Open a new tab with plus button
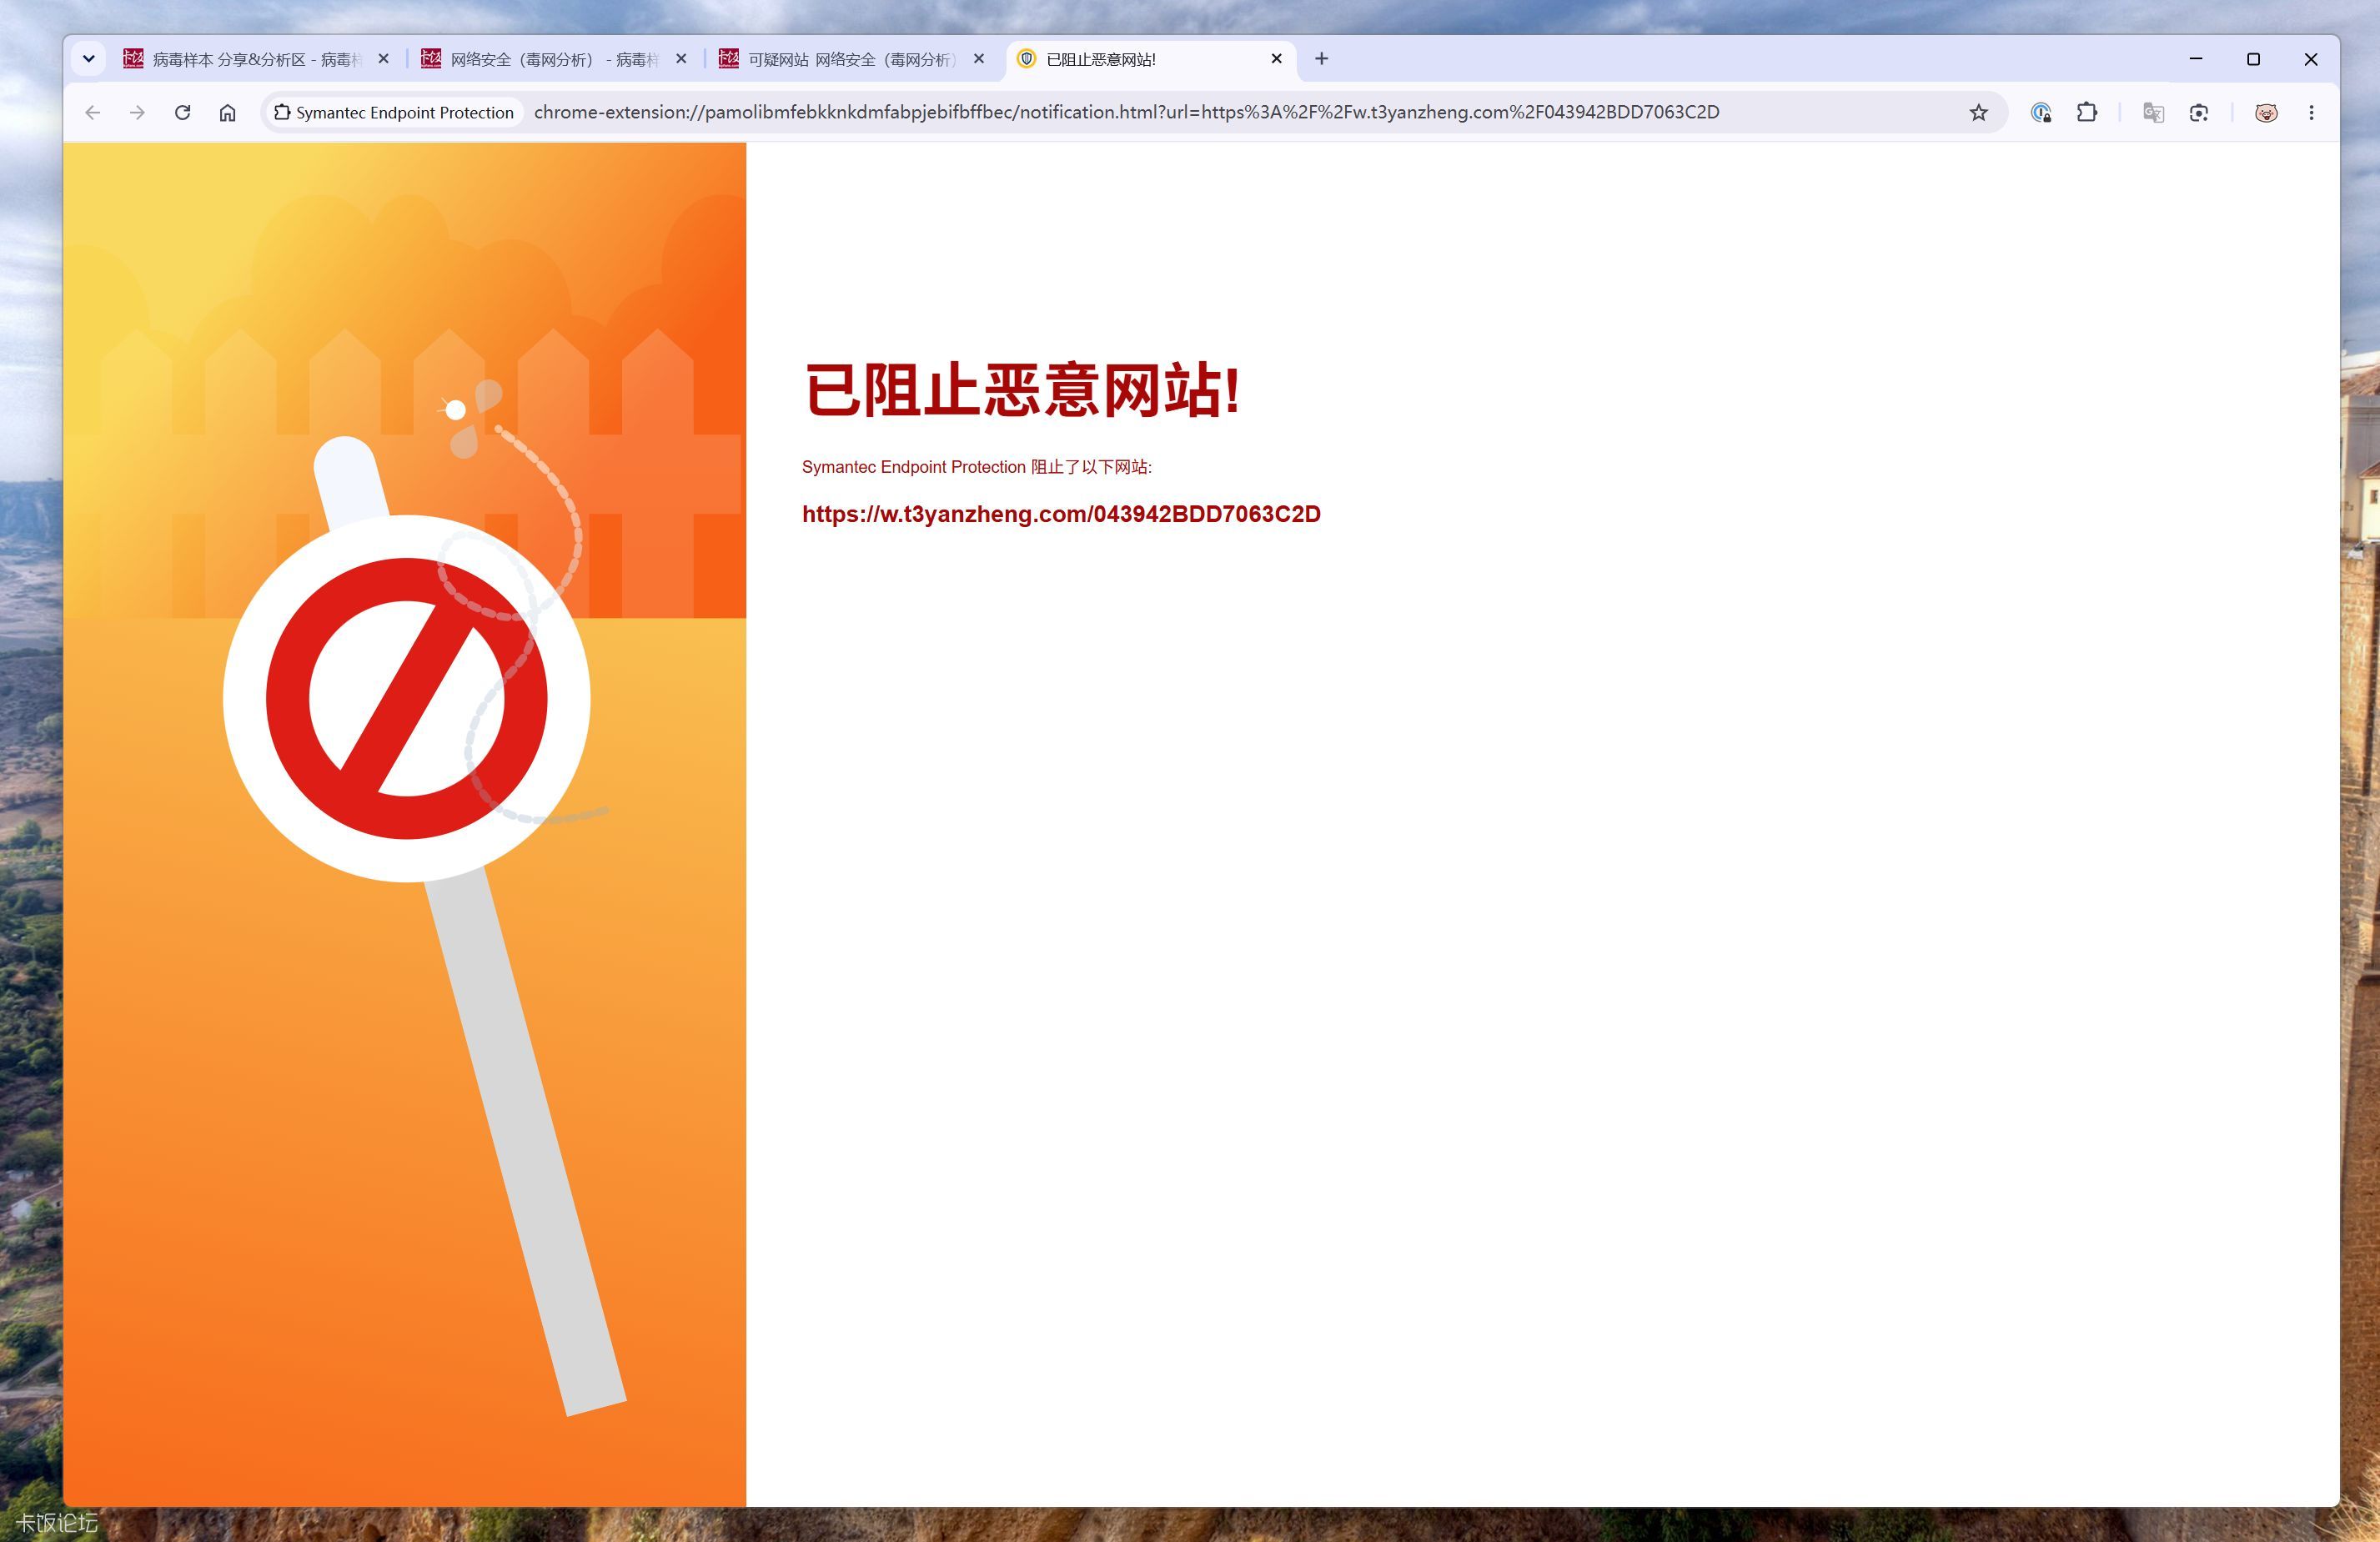The image size is (2380, 1542). pos(1321,59)
